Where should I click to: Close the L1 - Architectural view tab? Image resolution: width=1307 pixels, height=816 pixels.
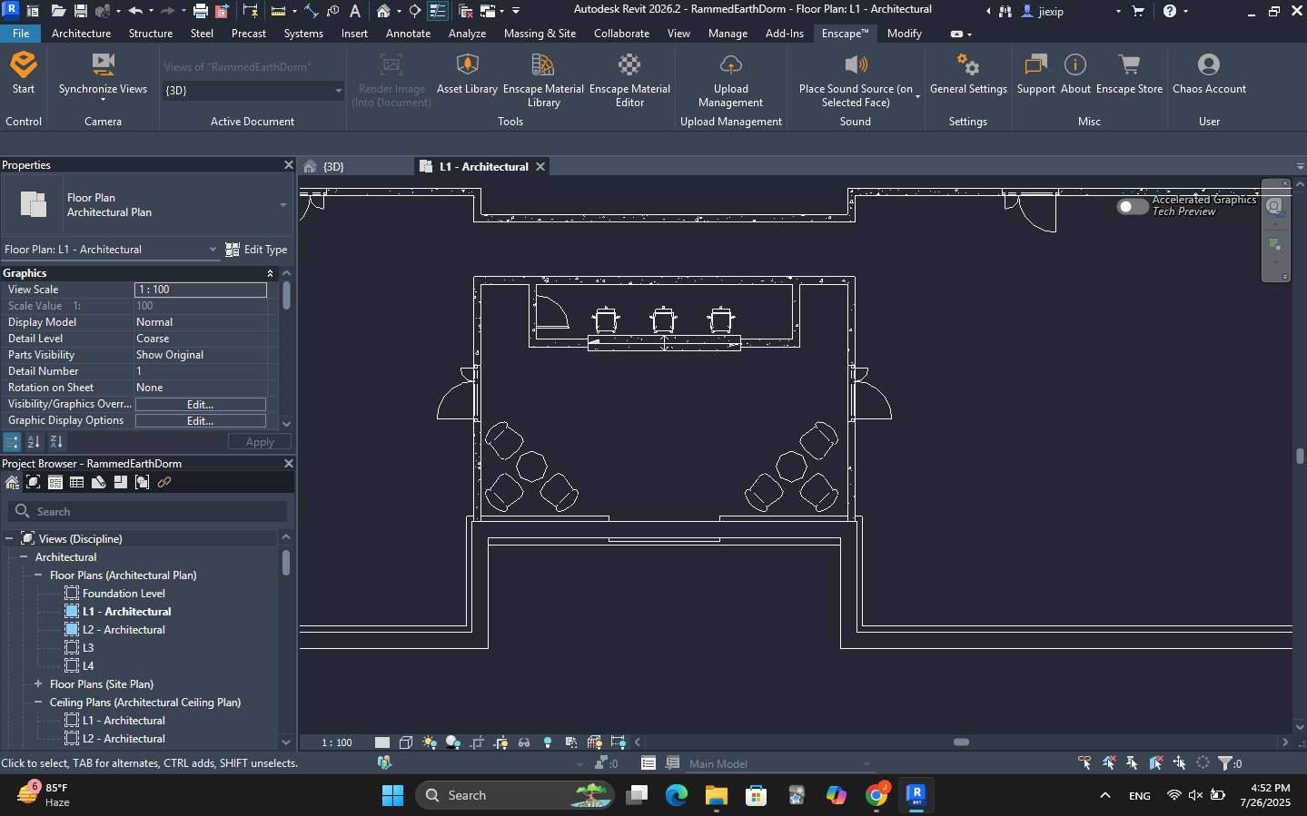click(x=540, y=167)
